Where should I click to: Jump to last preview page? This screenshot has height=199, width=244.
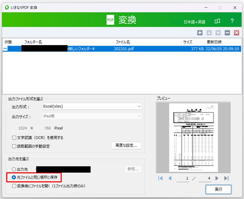click(x=226, y=178)
